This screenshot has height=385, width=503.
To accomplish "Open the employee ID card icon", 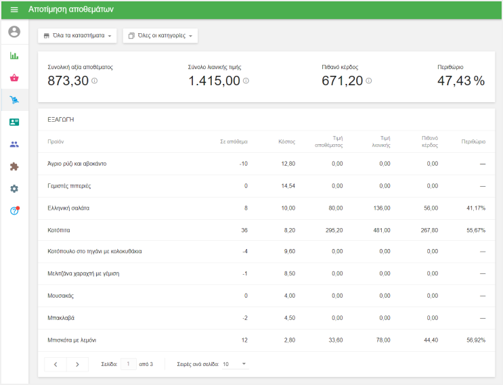I will pos(14,122).
